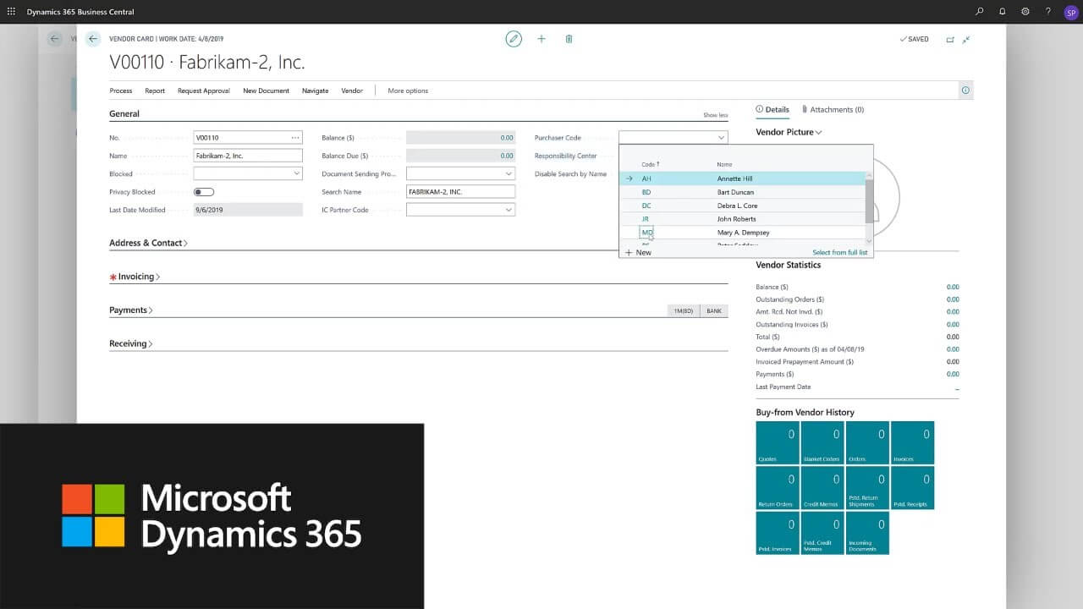Open the app launcher waffle menu
The height and width of the screenshot is (609, 1083).
(x=11, y=12)
